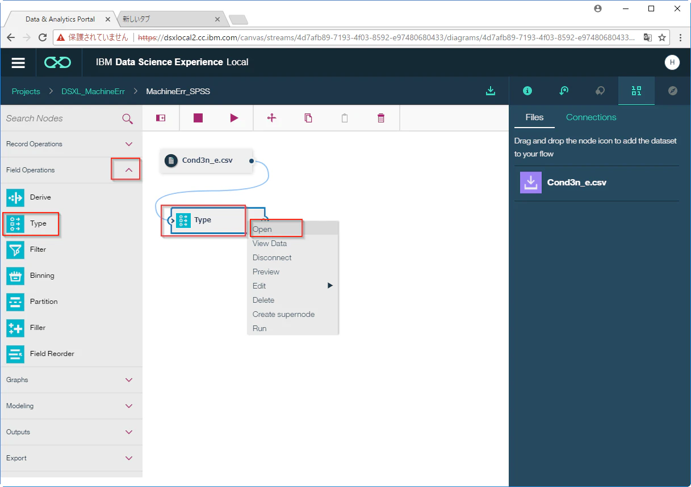Click the download flow icon
691x487 pixels.
[x=491, y=91]
